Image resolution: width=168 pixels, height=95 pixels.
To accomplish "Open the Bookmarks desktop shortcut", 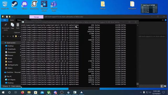I will coord(34,5).
